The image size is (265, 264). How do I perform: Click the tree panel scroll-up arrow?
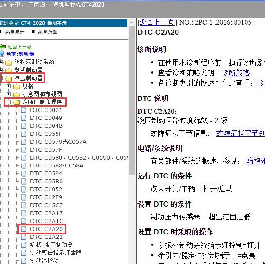tap(132, 22)
